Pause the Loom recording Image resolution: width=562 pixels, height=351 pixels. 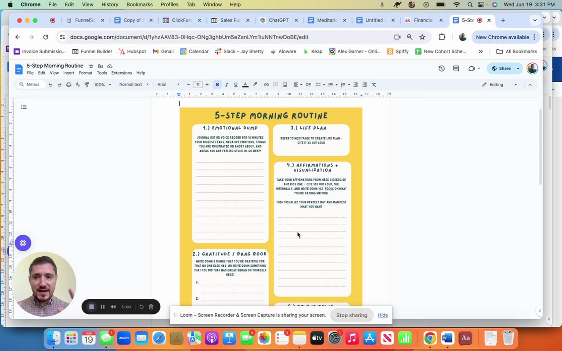pyautogui.click(x=103, y=307)
